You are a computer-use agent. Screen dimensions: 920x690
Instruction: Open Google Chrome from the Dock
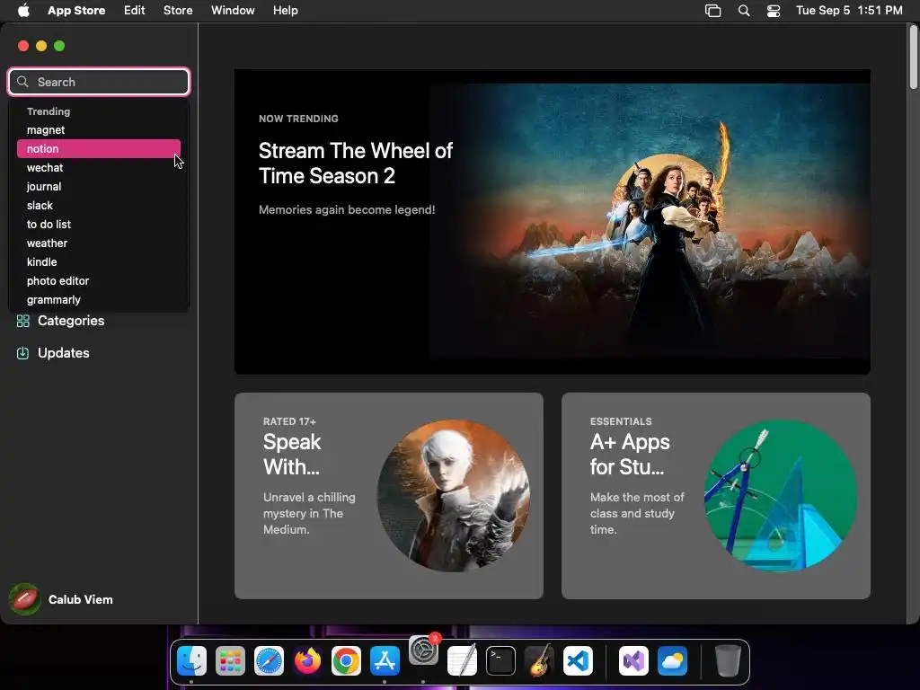(x=346, y=661)
